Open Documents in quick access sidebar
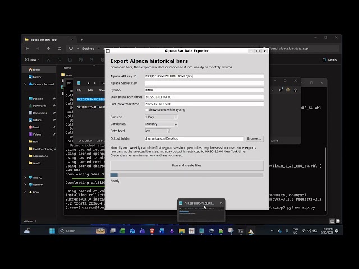The height and width of the screenshot is (269, 359). pos(38,113)
